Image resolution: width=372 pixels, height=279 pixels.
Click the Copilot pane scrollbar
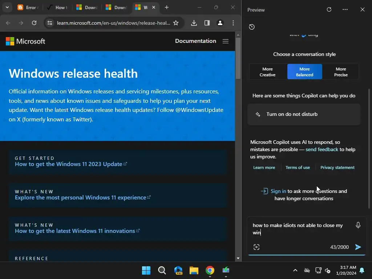[369, 149]
